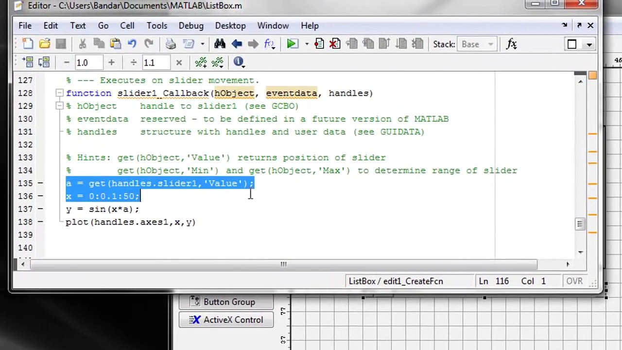Image resolution: width=622 pixels, height=350 pixels.
Task: Open the Go menu
Action: pyautogui.click(x=103, y=26)
